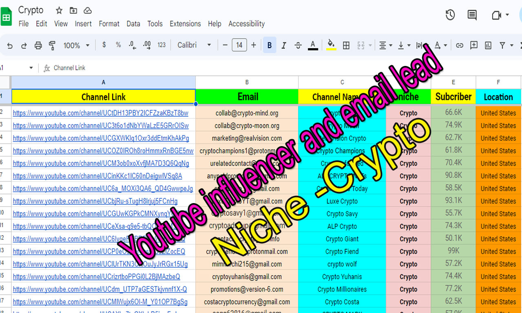Toggle italic formatting
This screenshot has height=313, width=522.
pos(284,45)
